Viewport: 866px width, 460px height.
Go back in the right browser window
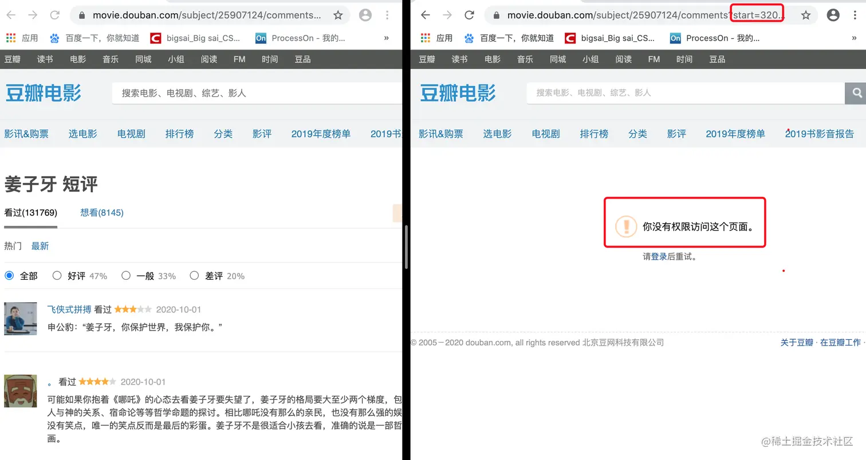(x=426, y=15)
